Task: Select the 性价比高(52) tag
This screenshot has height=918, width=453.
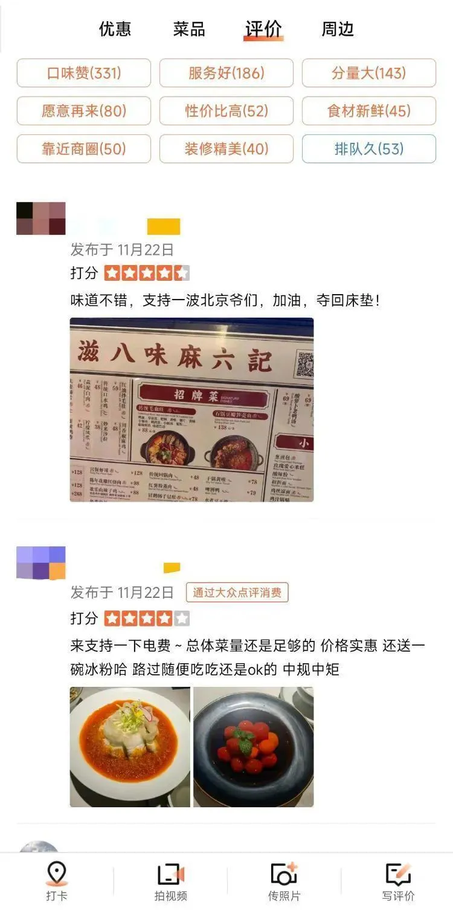Action: point(226,111)
